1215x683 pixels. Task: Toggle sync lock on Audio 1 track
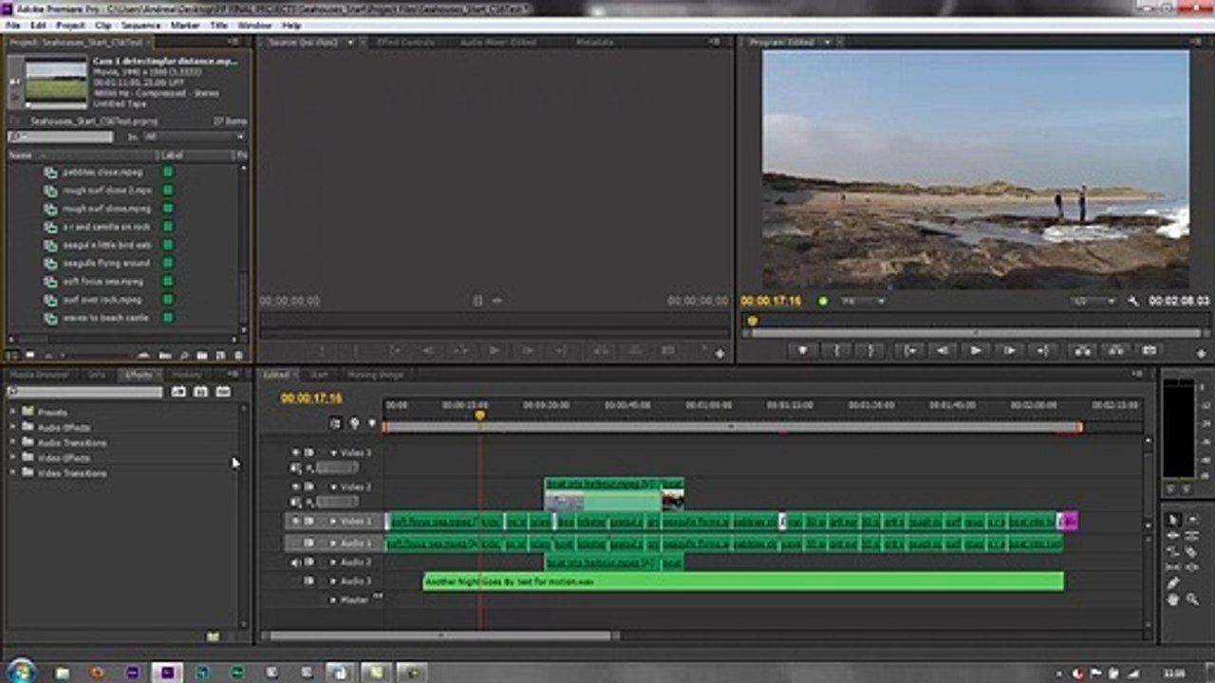coord(309,544)
